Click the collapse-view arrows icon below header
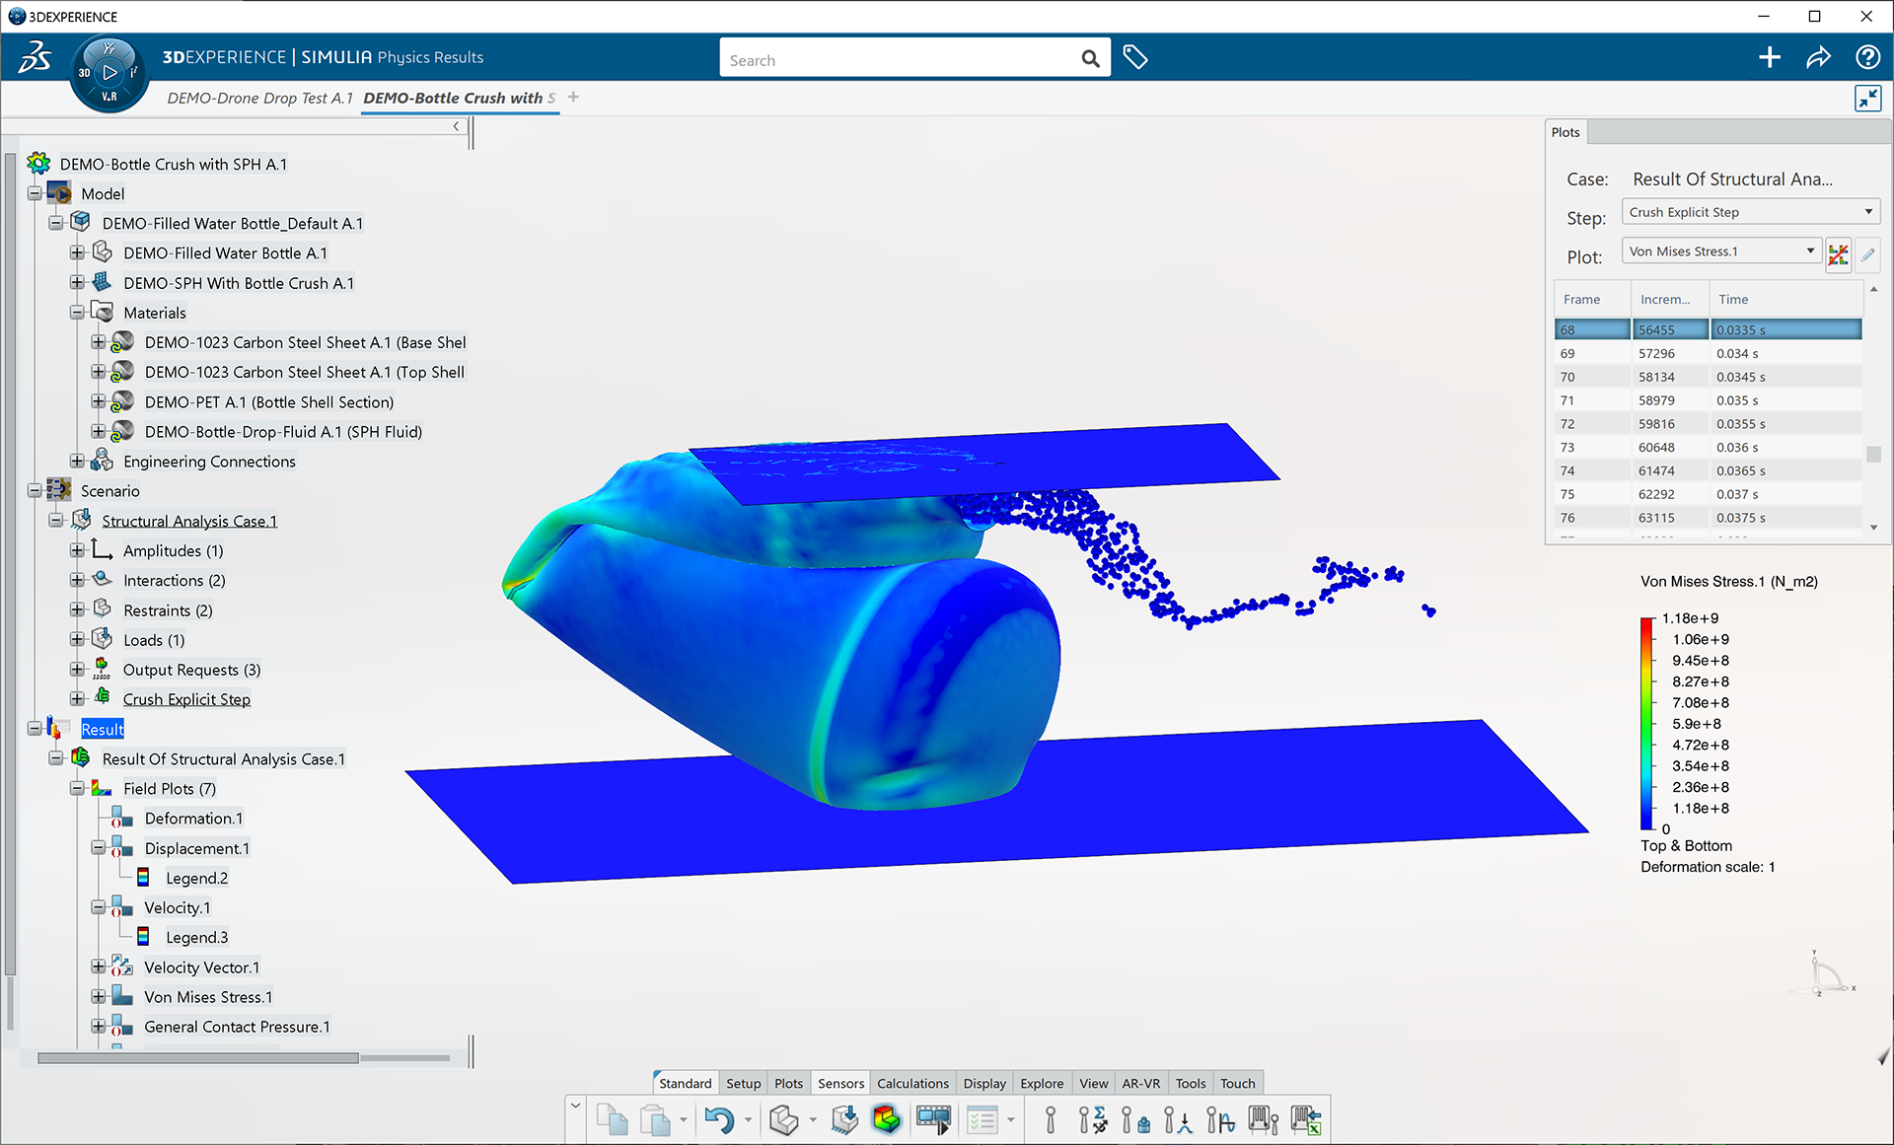The width and height of the screenshot is (1894, 1145). (1868, 98)
